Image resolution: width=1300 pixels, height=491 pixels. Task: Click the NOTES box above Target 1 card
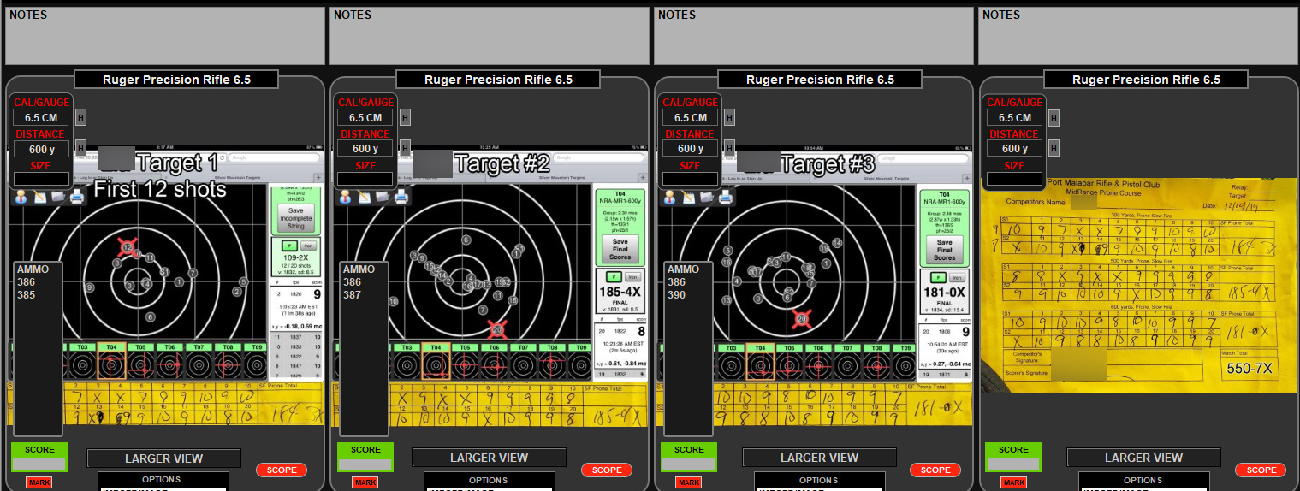[165, 36]
